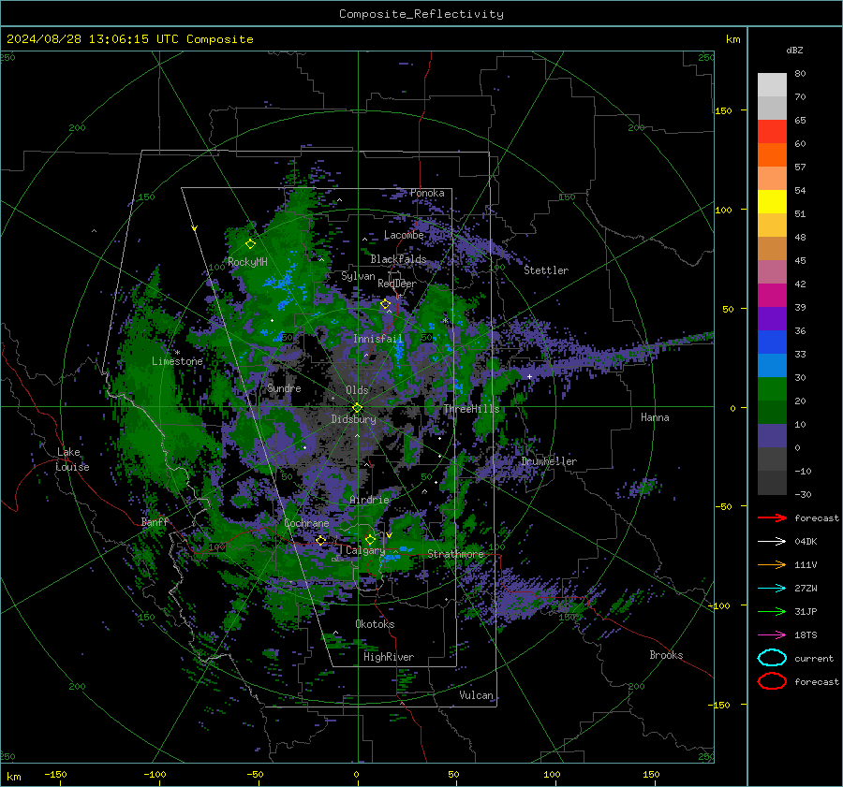Click the red forecast arrow legend icon
Viewport: 843px width, 787px height.
[772, 517]
